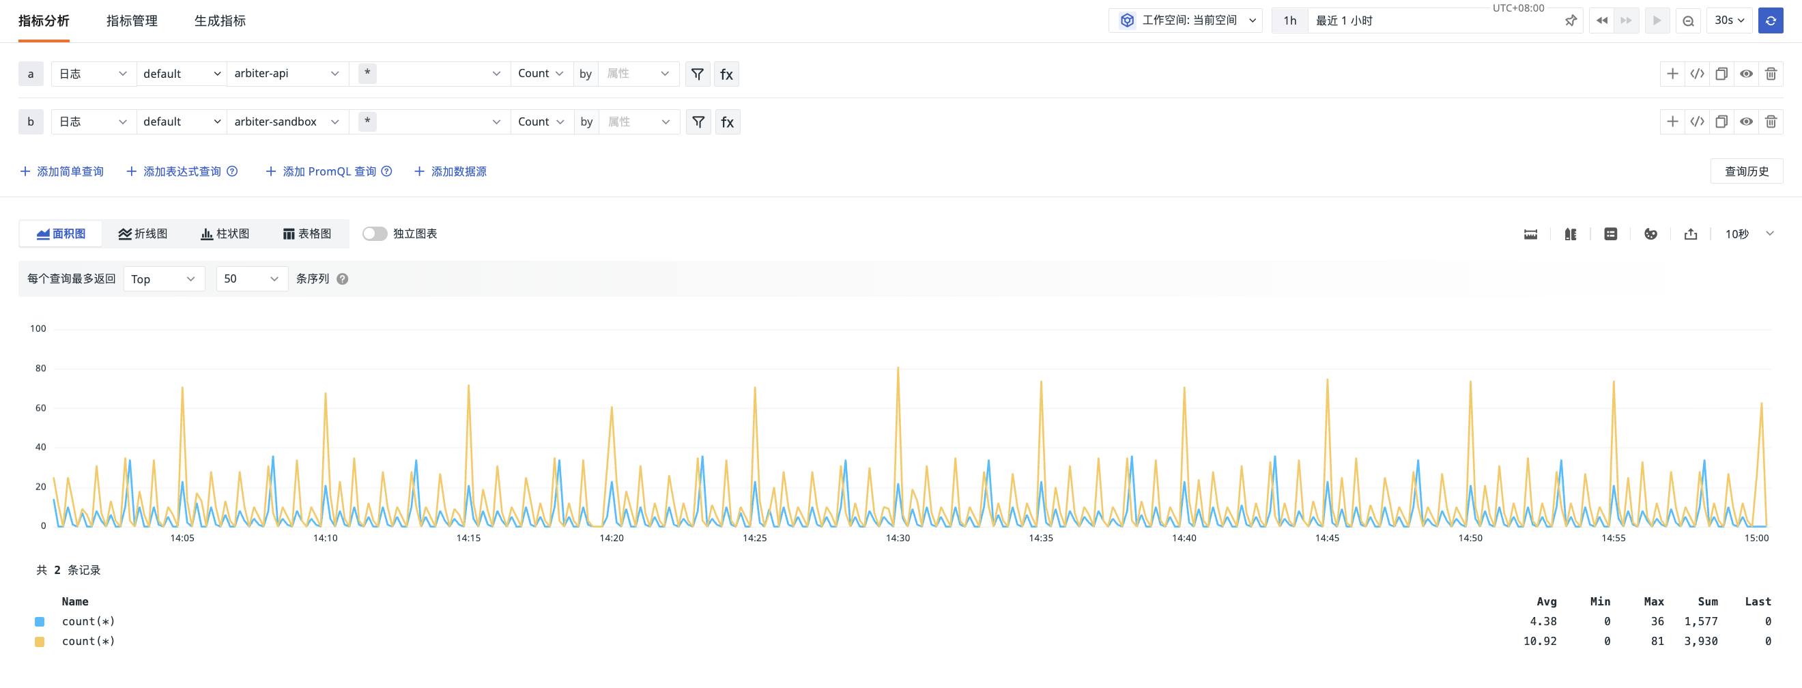Toggle the 独立图表 switch
The image size is (1802, 688).
tap(374, 233)
